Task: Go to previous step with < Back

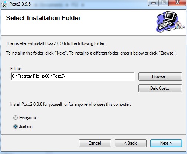Action: (x=131, y=143)
